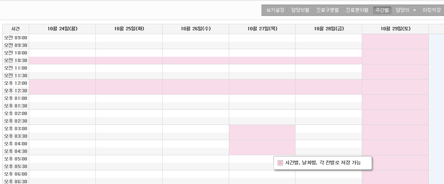Screen dimensions: 444x184
Task: Switch to 담당의별 view
Action: pyautogui.click(x=300, y=10)
